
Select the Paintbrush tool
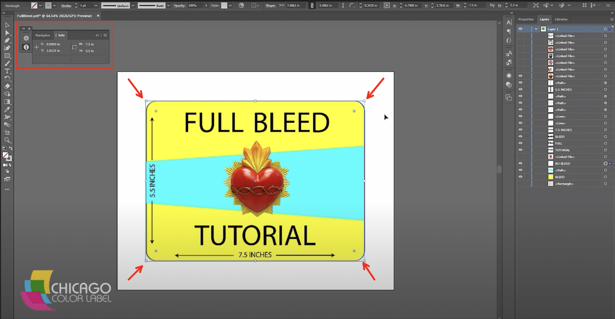[7, 63]
